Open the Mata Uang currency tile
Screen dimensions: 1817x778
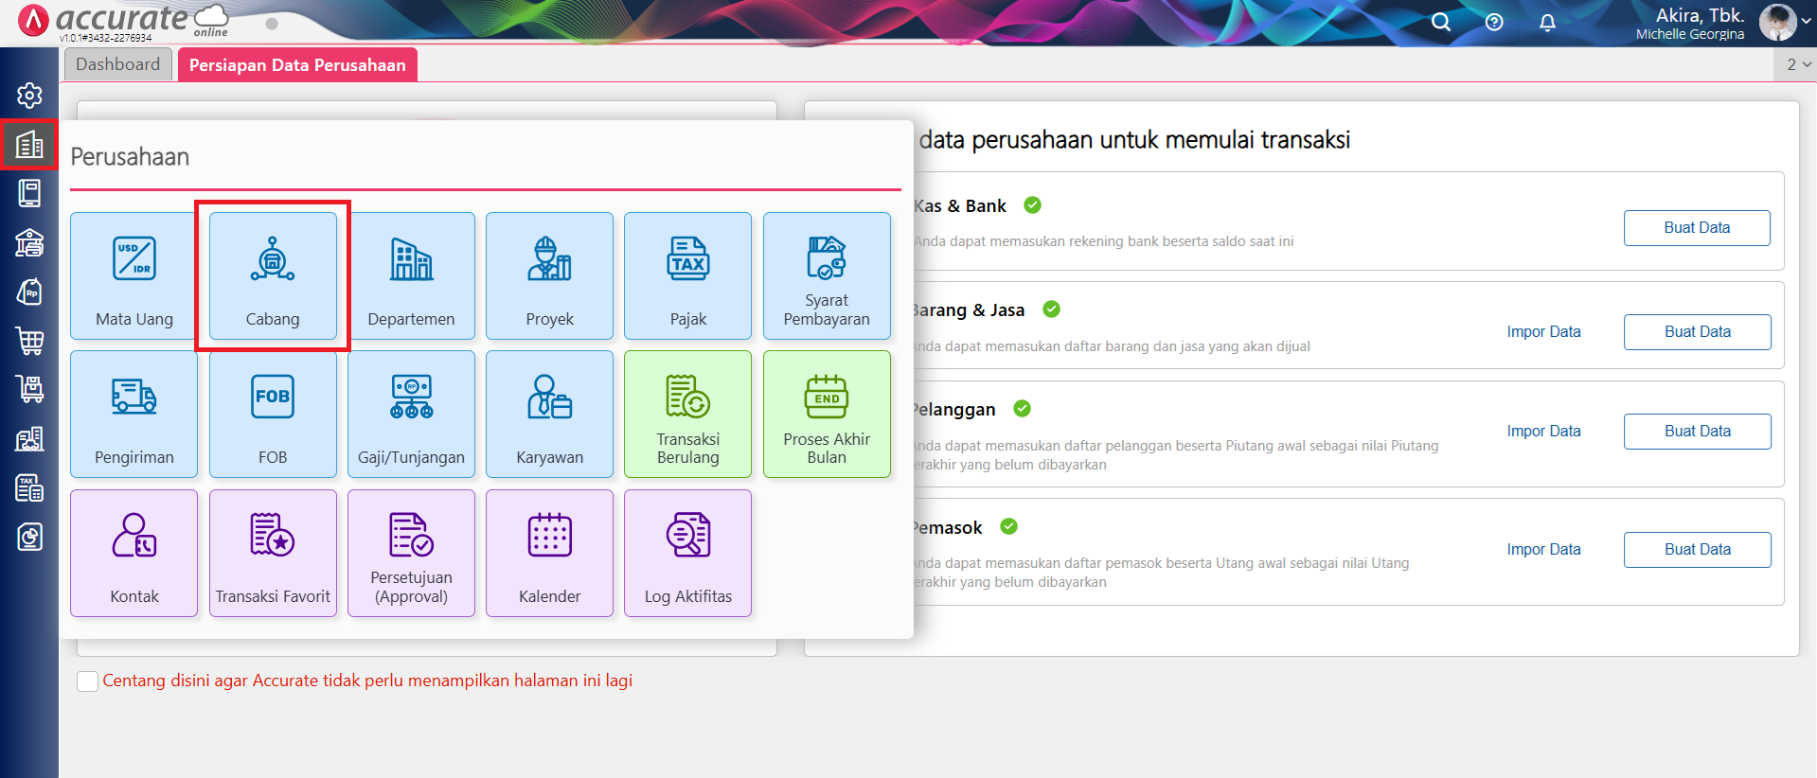[134, 275]
